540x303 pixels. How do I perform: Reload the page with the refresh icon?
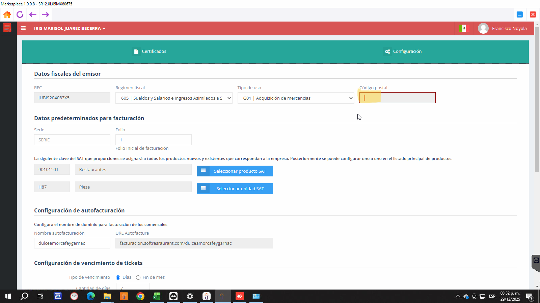coord(20,14)
